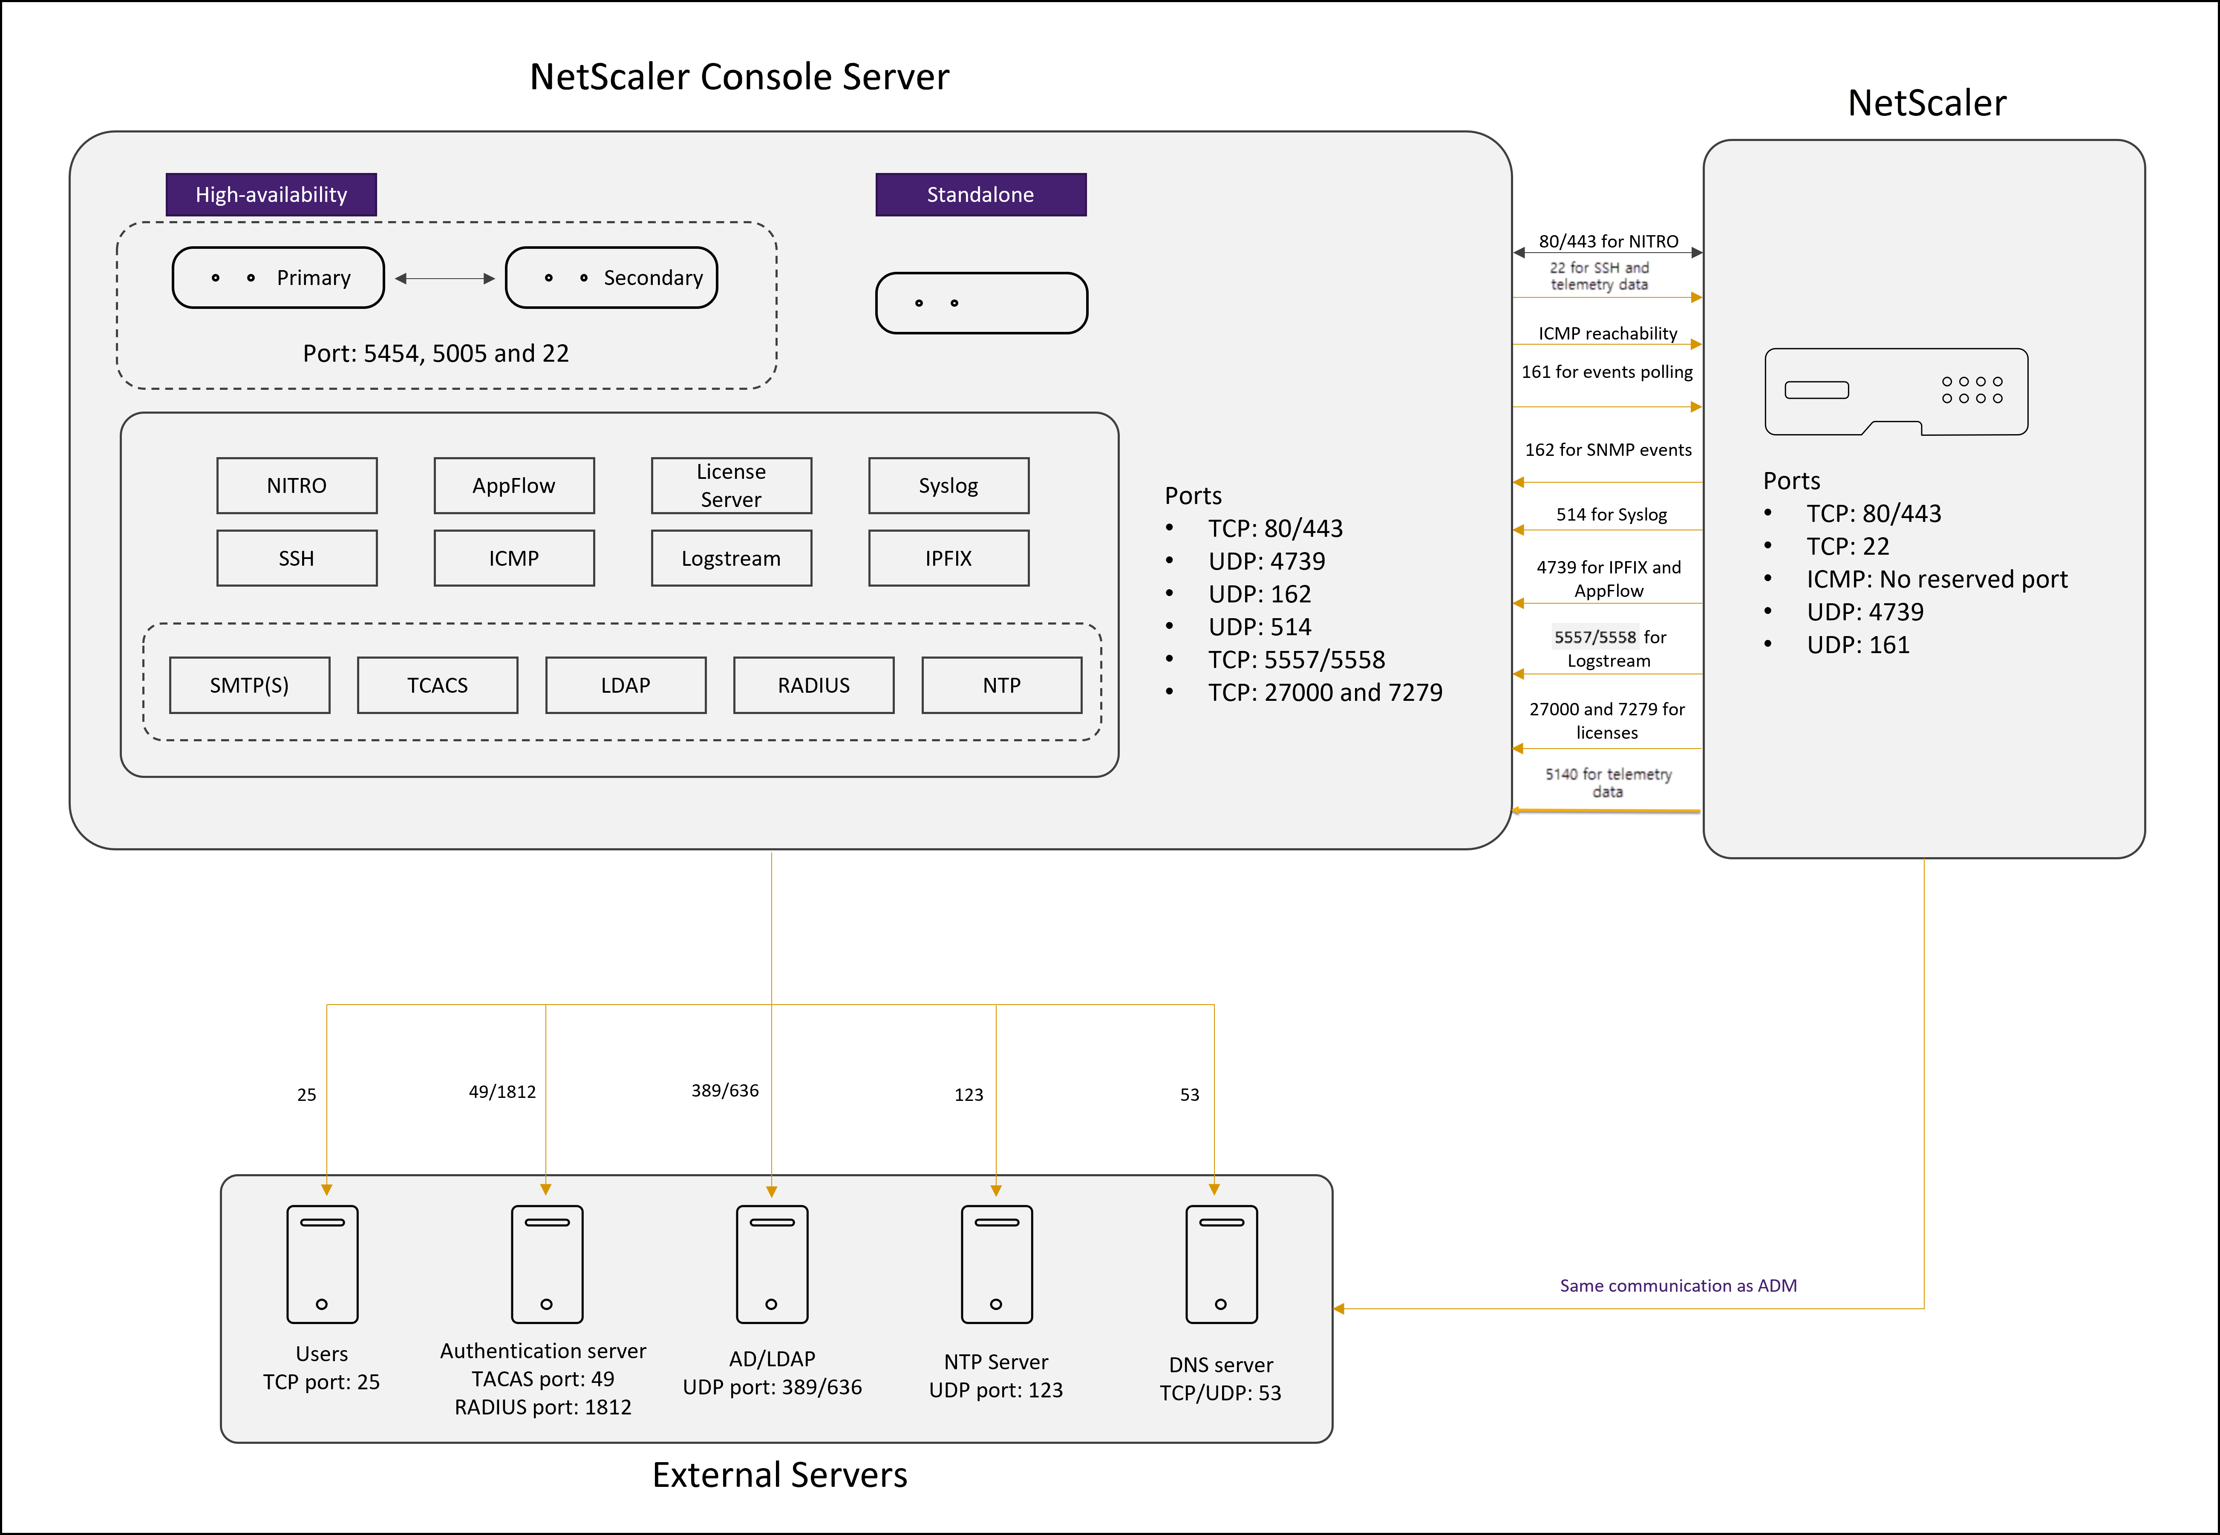
Task: Click the 'NetScaler Console Server' title
Action: 739,77
